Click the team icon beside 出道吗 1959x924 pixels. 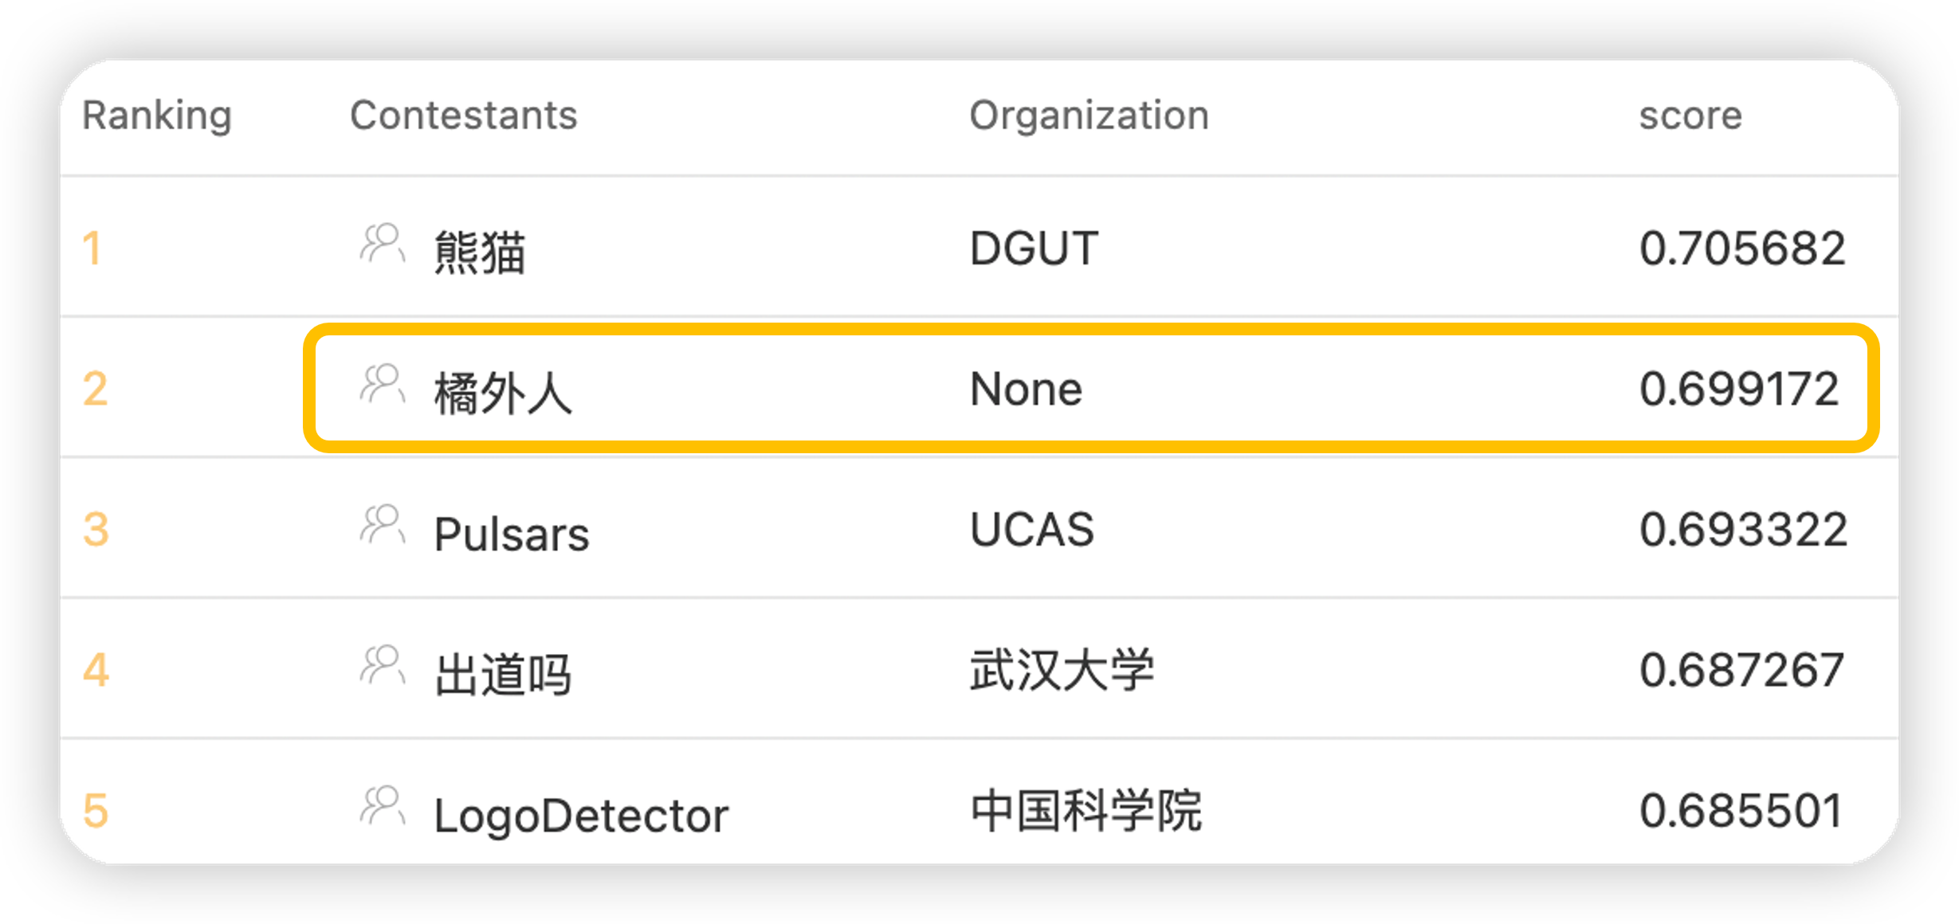(x=383, y=666)
